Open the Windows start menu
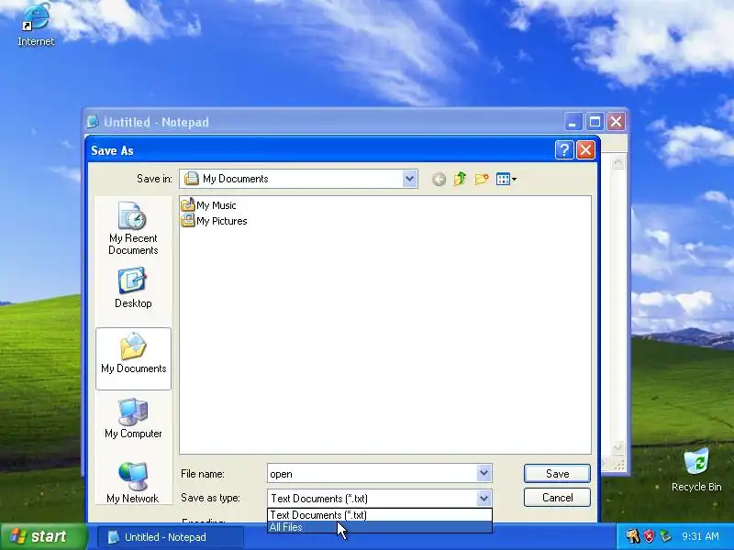734x550 pixels. click(x=43, y=536)
